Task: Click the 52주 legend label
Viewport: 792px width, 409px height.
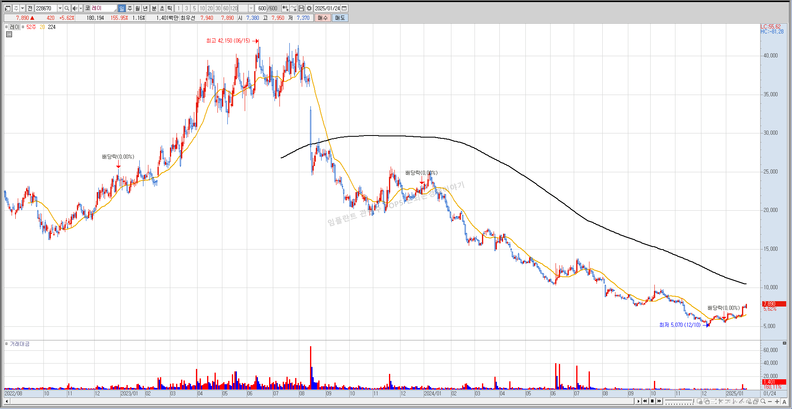Action: [x=31, y=27]
